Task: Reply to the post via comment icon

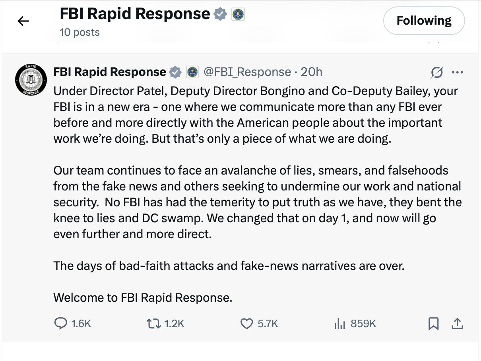Action: 60,324
